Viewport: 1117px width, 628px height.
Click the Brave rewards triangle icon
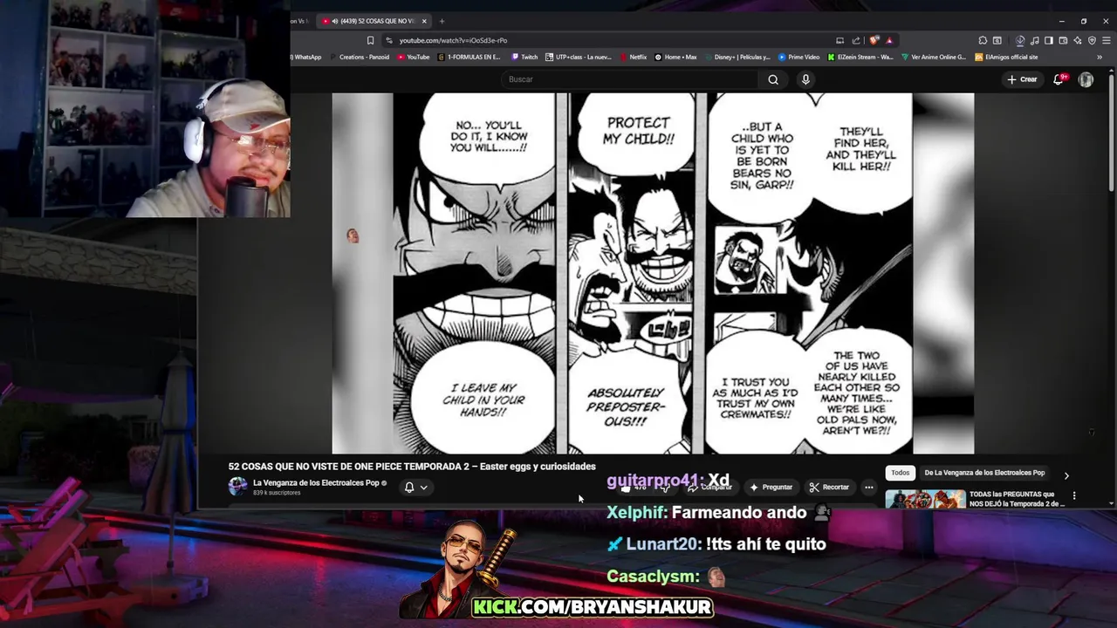pos(889,40)
